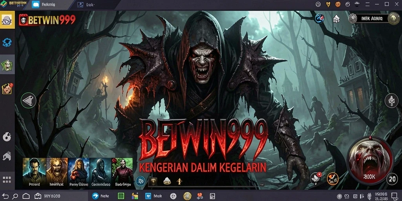Viewport: 402px width, 201px height.
Task: Select the hooded woman character portrait
Action: [79, 173]
